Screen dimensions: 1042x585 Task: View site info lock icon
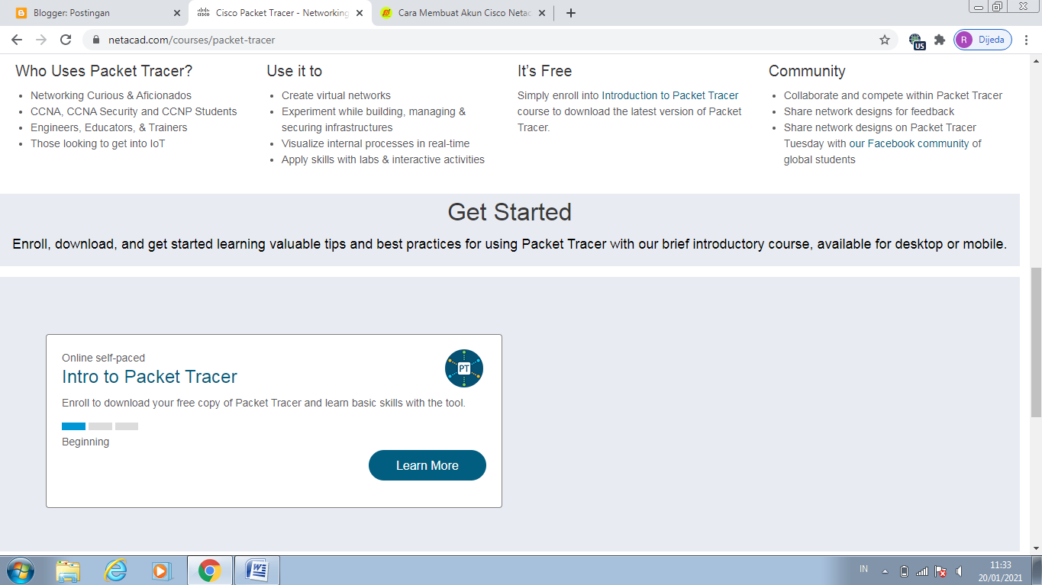[95, 40]
